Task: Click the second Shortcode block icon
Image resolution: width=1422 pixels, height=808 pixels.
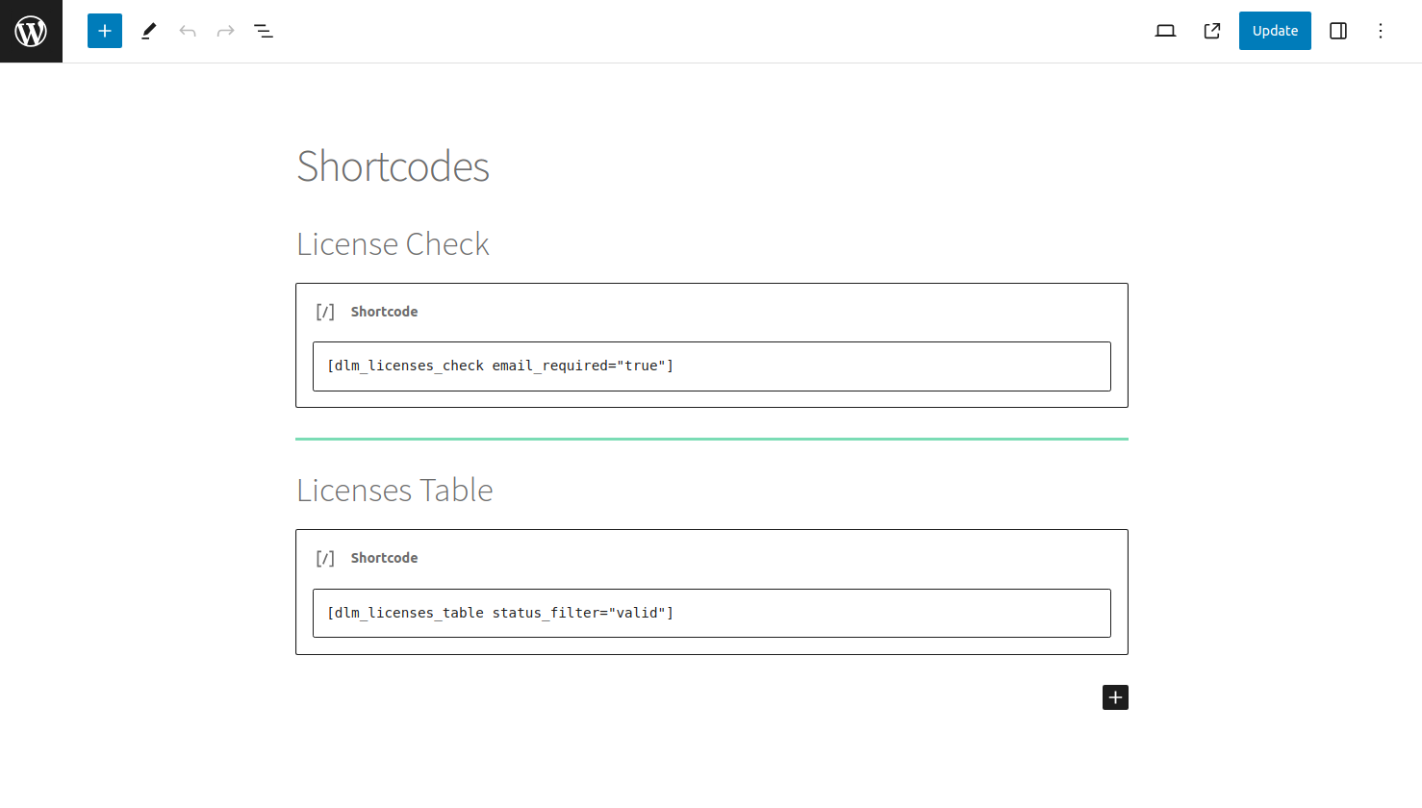Action: [x=325, y=558]
